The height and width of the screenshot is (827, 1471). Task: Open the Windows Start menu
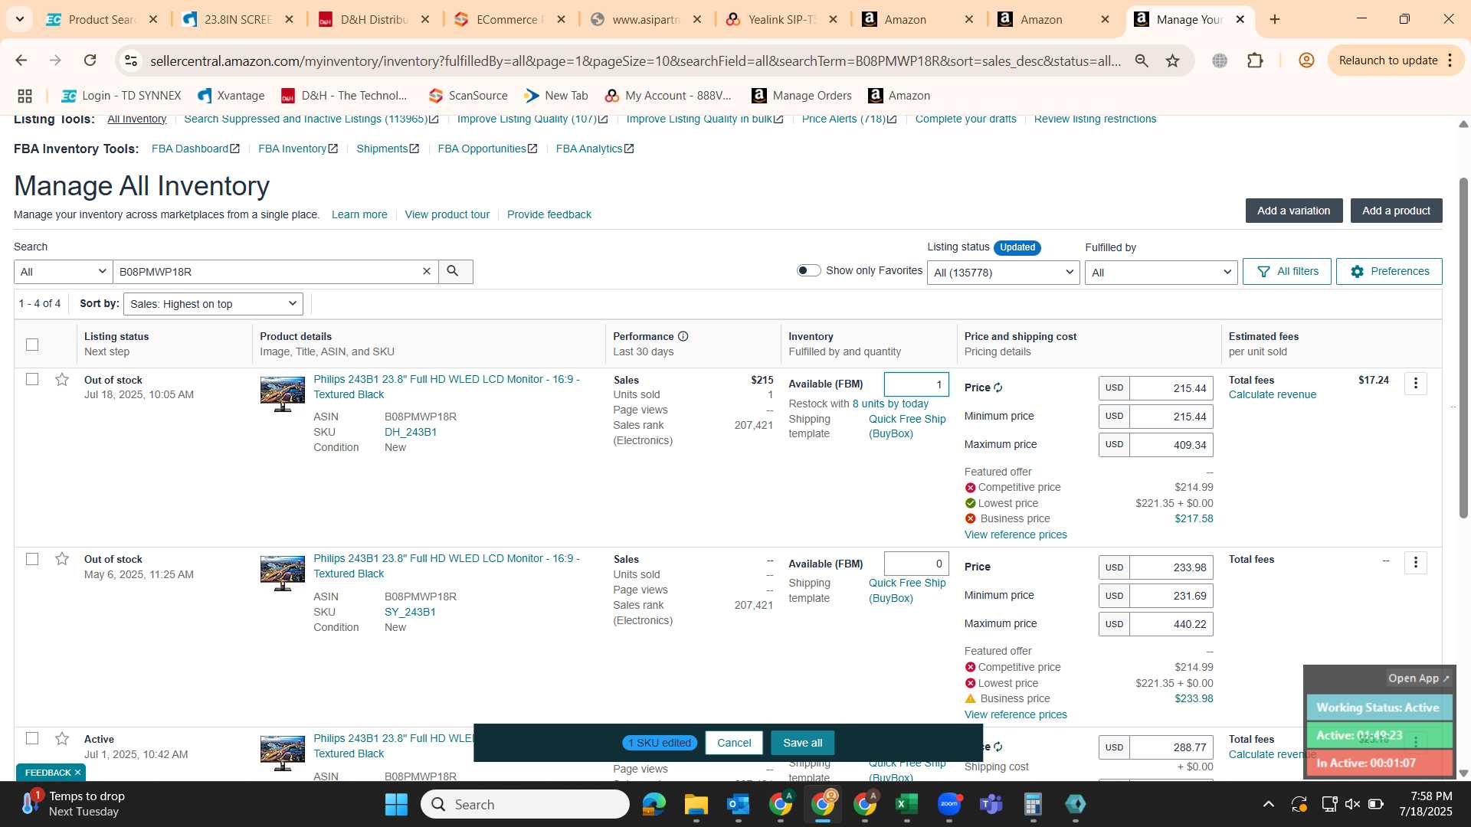(x=396, y=804)
